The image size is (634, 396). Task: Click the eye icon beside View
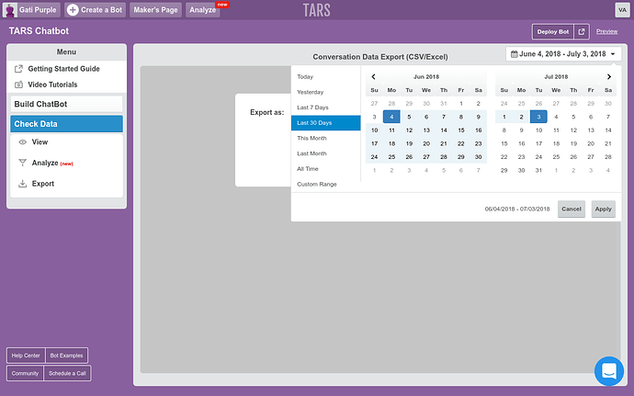pyautogui.click(x=23, y=142)
